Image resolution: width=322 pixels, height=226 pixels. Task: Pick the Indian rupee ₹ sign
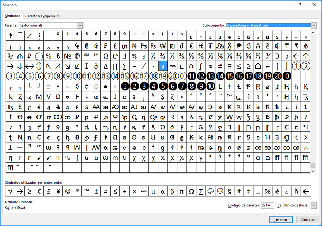[x=296, y=46]
